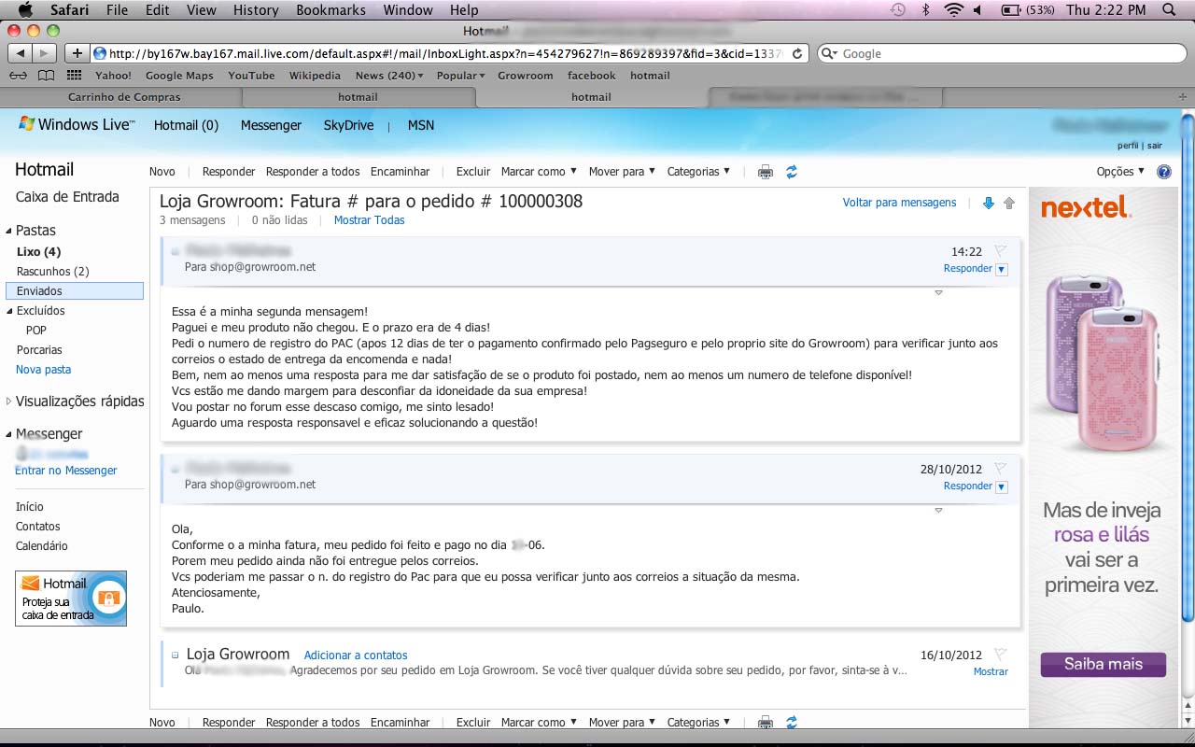1195x747 pixels.
Task: Flag the 16/10/2012 Loja Growroom message
Action: coord(1000,654)
